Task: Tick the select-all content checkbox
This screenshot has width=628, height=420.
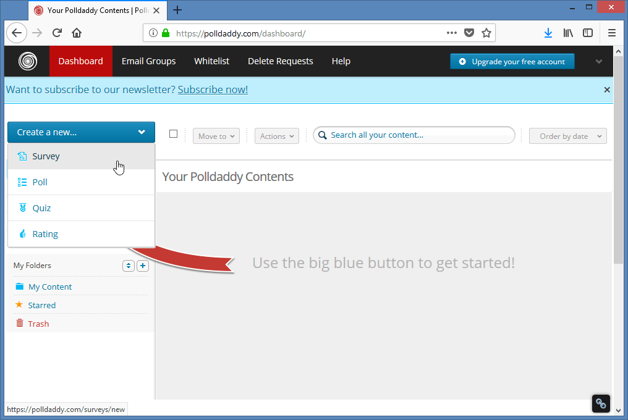Action: click(173, 134)
